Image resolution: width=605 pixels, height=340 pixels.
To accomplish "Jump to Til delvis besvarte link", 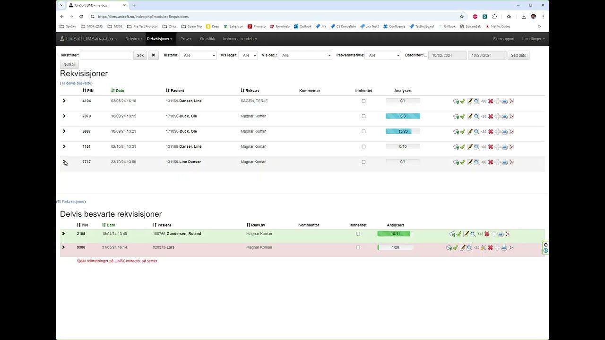I will click(x=76, y=83).
